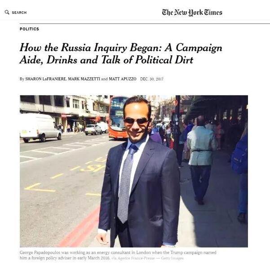Click the SEARCH label in header
The width and height of the screenshot is (270, 263).
click(19, 13)
